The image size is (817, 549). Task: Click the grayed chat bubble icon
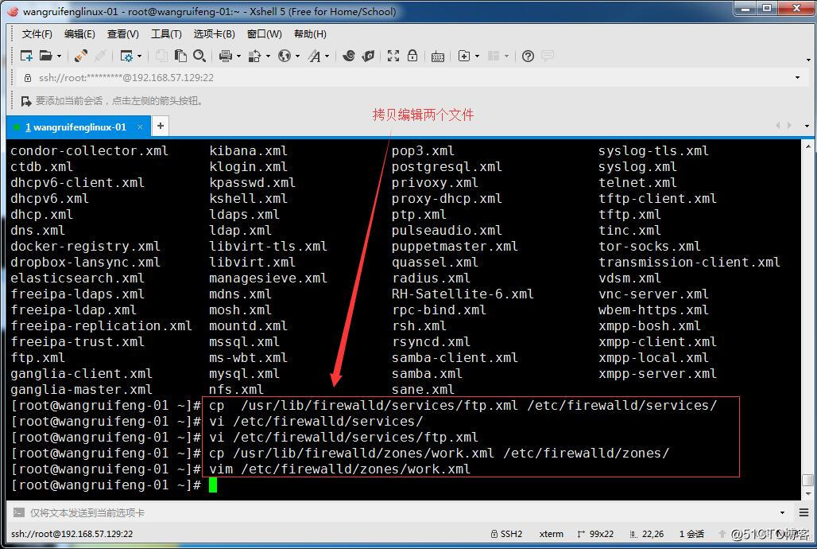click(x=547, y=56)
